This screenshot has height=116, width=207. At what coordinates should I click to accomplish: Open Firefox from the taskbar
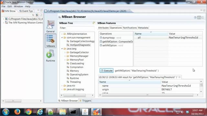17,112
